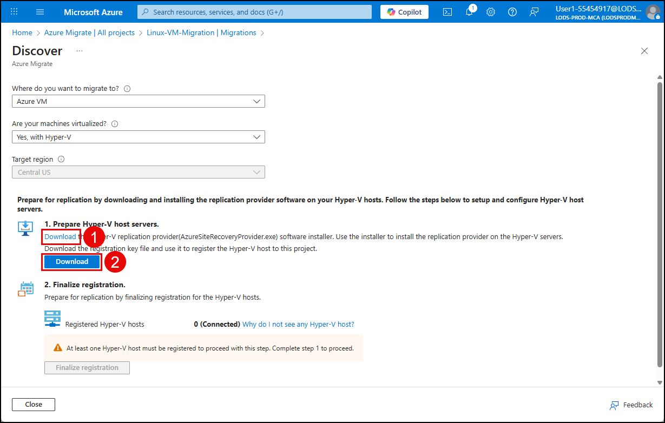The width and height of the screenshot is (665, 423).
Task: Click the Finalize registration button
Action: point(87,368)
